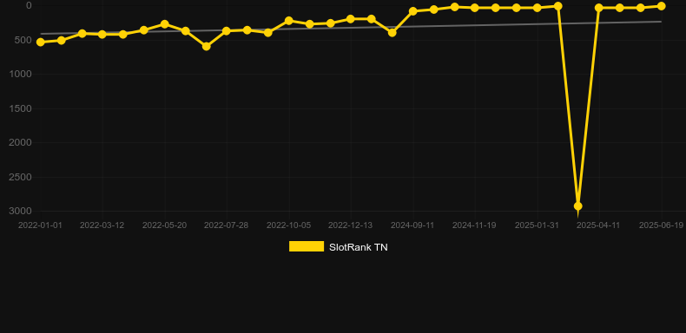Click the 3000 y-axis label
This screenshot has height=333, width=686.
tap(21, 211)
